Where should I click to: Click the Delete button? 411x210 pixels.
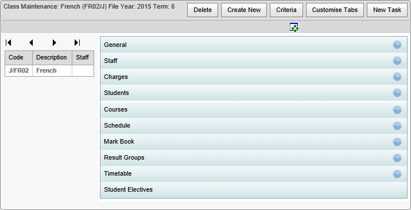203,10
